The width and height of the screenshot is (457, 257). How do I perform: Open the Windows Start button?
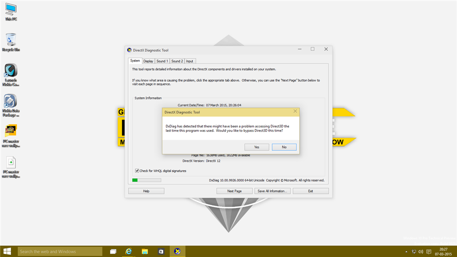pos(7,251)
